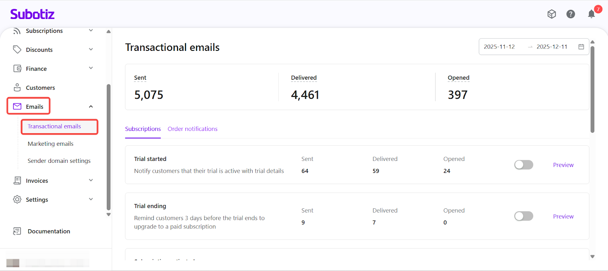The width and height of the screenshot is (608, 271).
Task: Open calendar icon in date range picker
Action: pos(581,47)
